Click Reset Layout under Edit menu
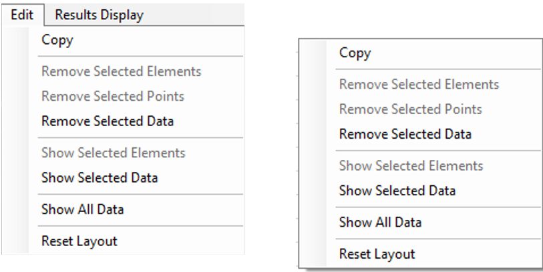This screenshot has width=543, height=272. (140, 241)
